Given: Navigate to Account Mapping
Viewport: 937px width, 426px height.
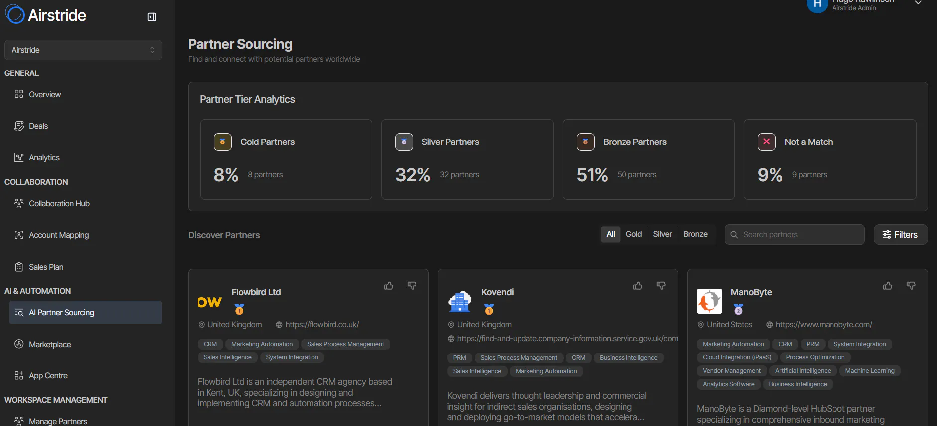Looking at the screenshot, I should (59, 235).
